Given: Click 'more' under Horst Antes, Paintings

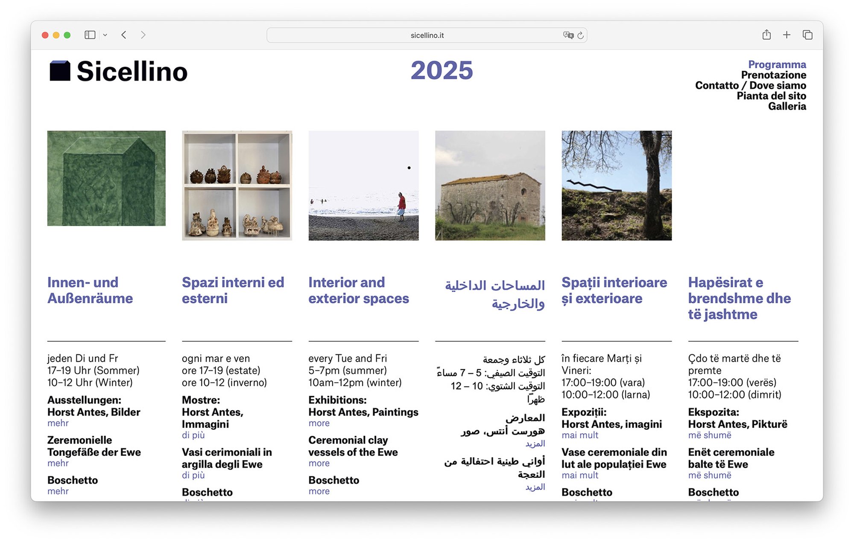Looking at the screenshot, I should tap(319, 423).
